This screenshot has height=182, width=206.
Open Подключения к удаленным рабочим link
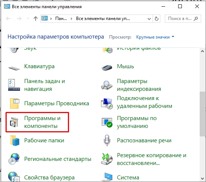[x=144, y=102]
